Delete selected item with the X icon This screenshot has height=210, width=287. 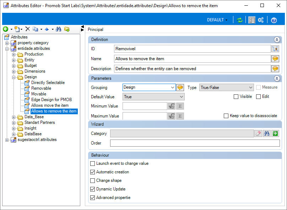click(28, 29)
